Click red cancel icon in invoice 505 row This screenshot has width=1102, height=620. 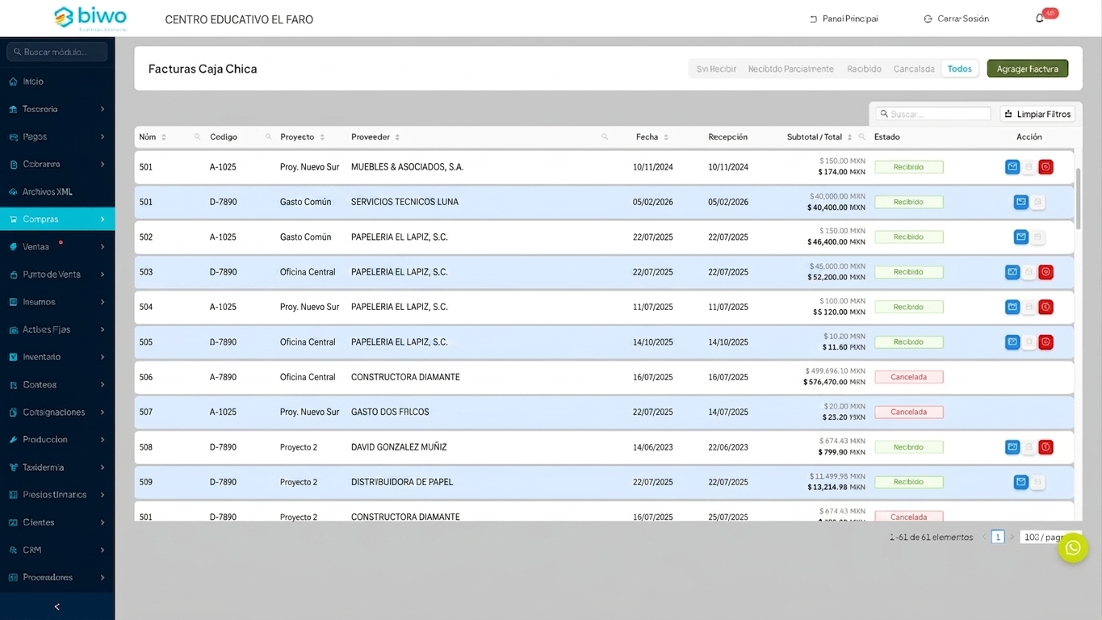(x=1045, y=342)
